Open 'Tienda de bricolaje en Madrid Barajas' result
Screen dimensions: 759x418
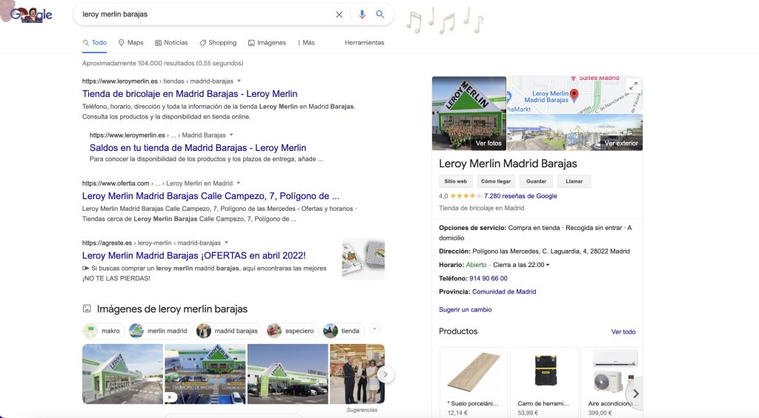190,94
